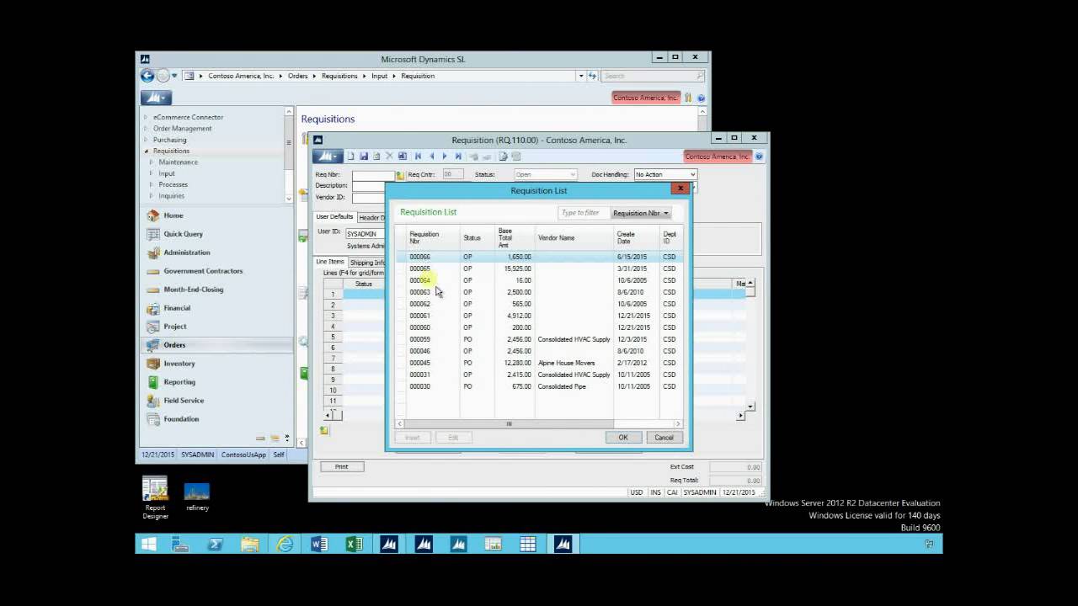Expand Inquiries under Requisitions
The image size is (1078, 606).
pyautogui.click(x=151, y=195)
